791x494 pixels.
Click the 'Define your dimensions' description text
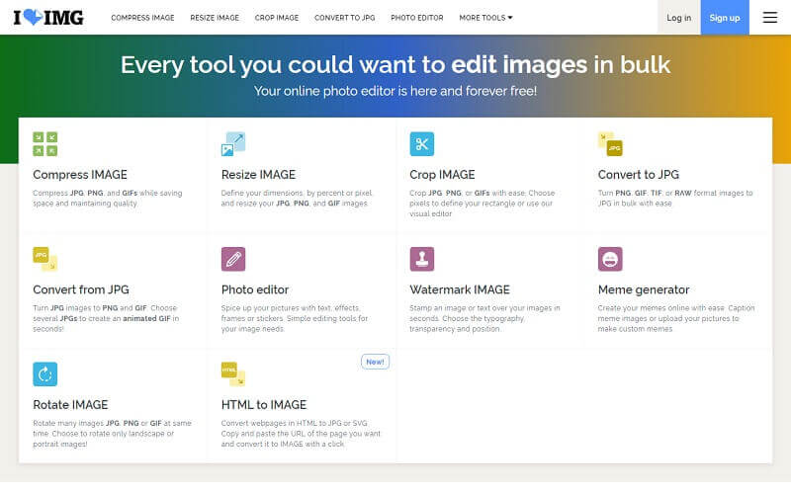(297, 199)
